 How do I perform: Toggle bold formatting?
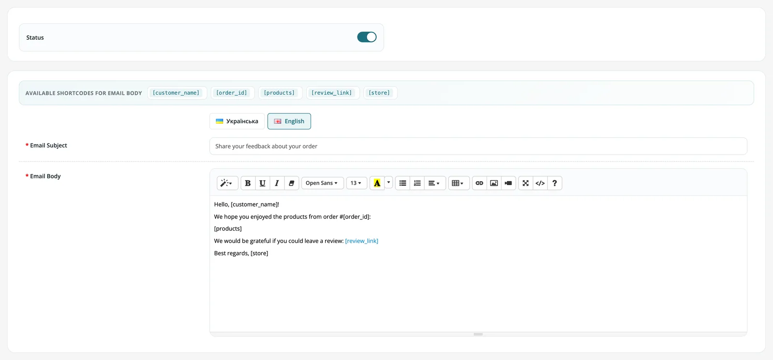click(x=248, y=183)
